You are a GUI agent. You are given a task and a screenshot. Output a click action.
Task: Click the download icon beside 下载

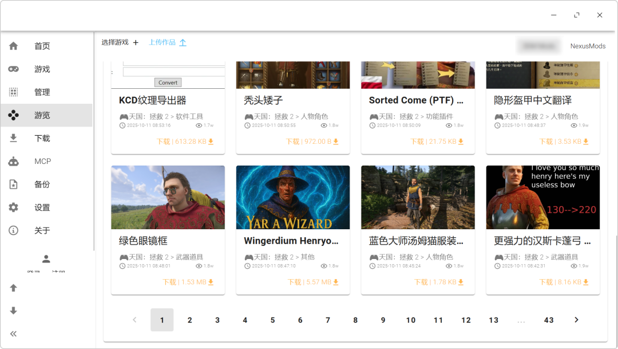pyautogui.click(x=13, y=138)
